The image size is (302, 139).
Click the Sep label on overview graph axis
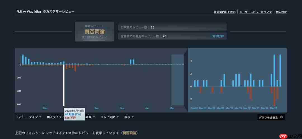tap(96, 108)
